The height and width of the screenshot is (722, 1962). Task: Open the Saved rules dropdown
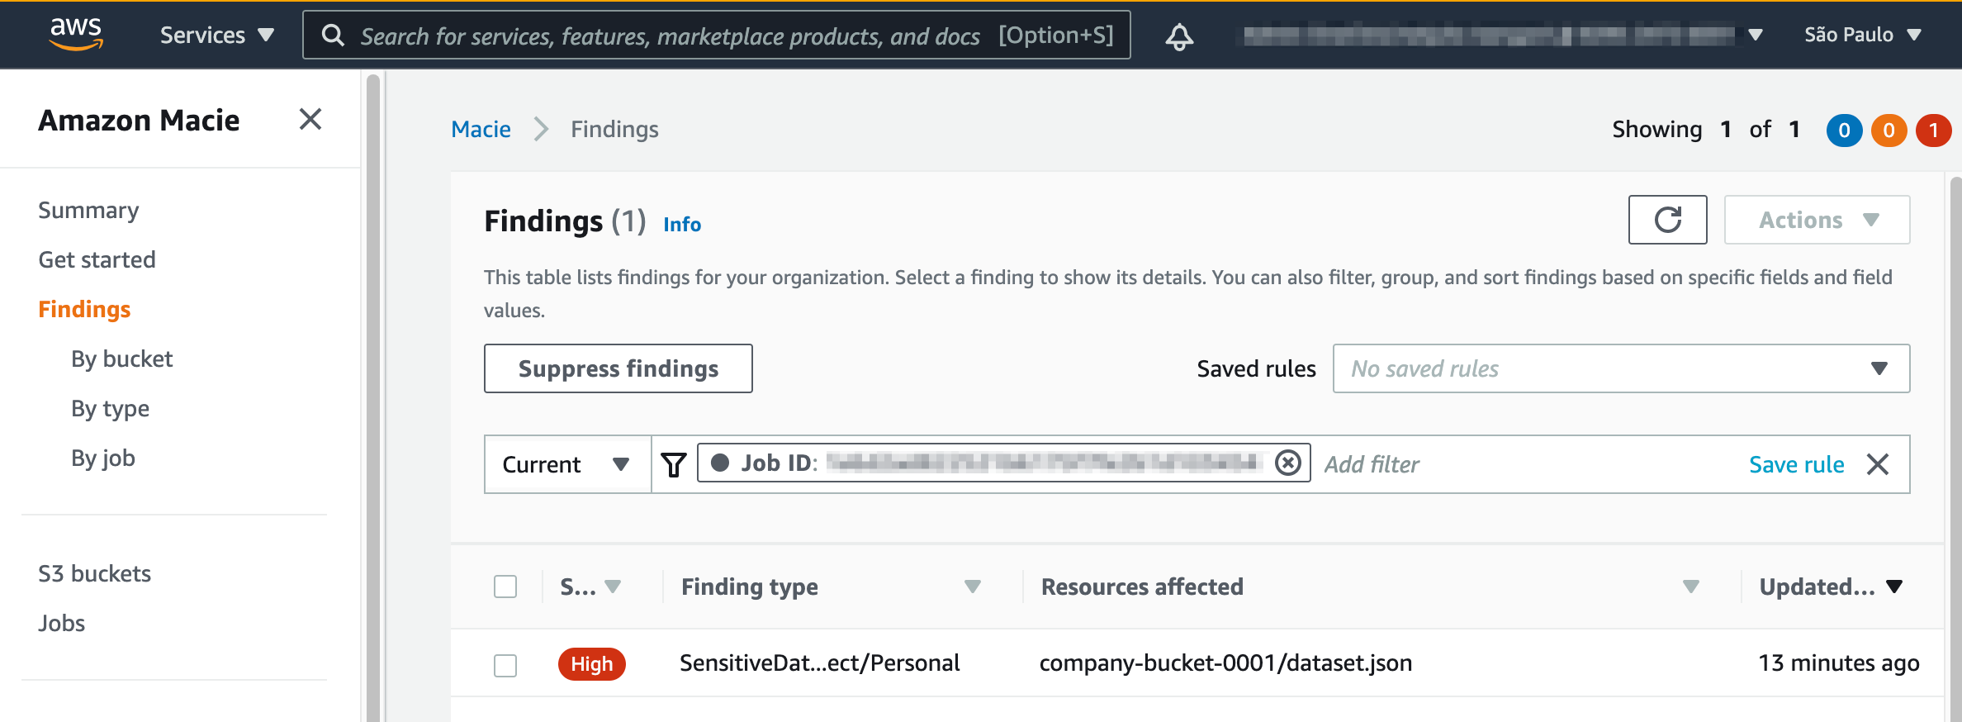[x=1620, y=368]
